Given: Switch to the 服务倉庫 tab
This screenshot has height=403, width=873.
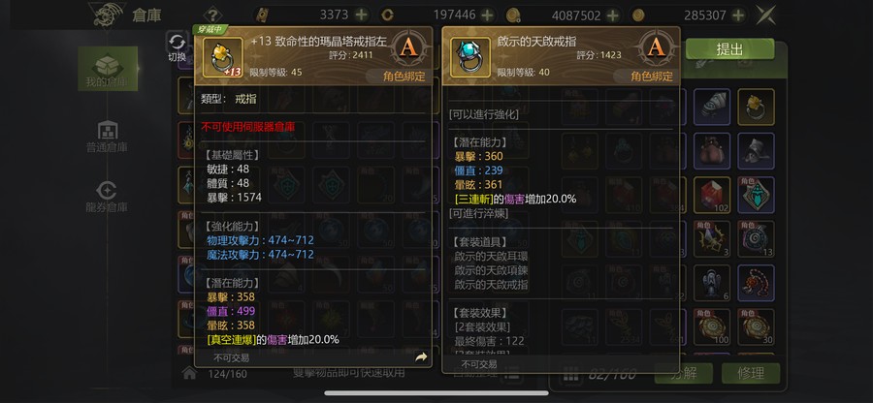Looking at the screenshot, I should click(x=107, y=198).
